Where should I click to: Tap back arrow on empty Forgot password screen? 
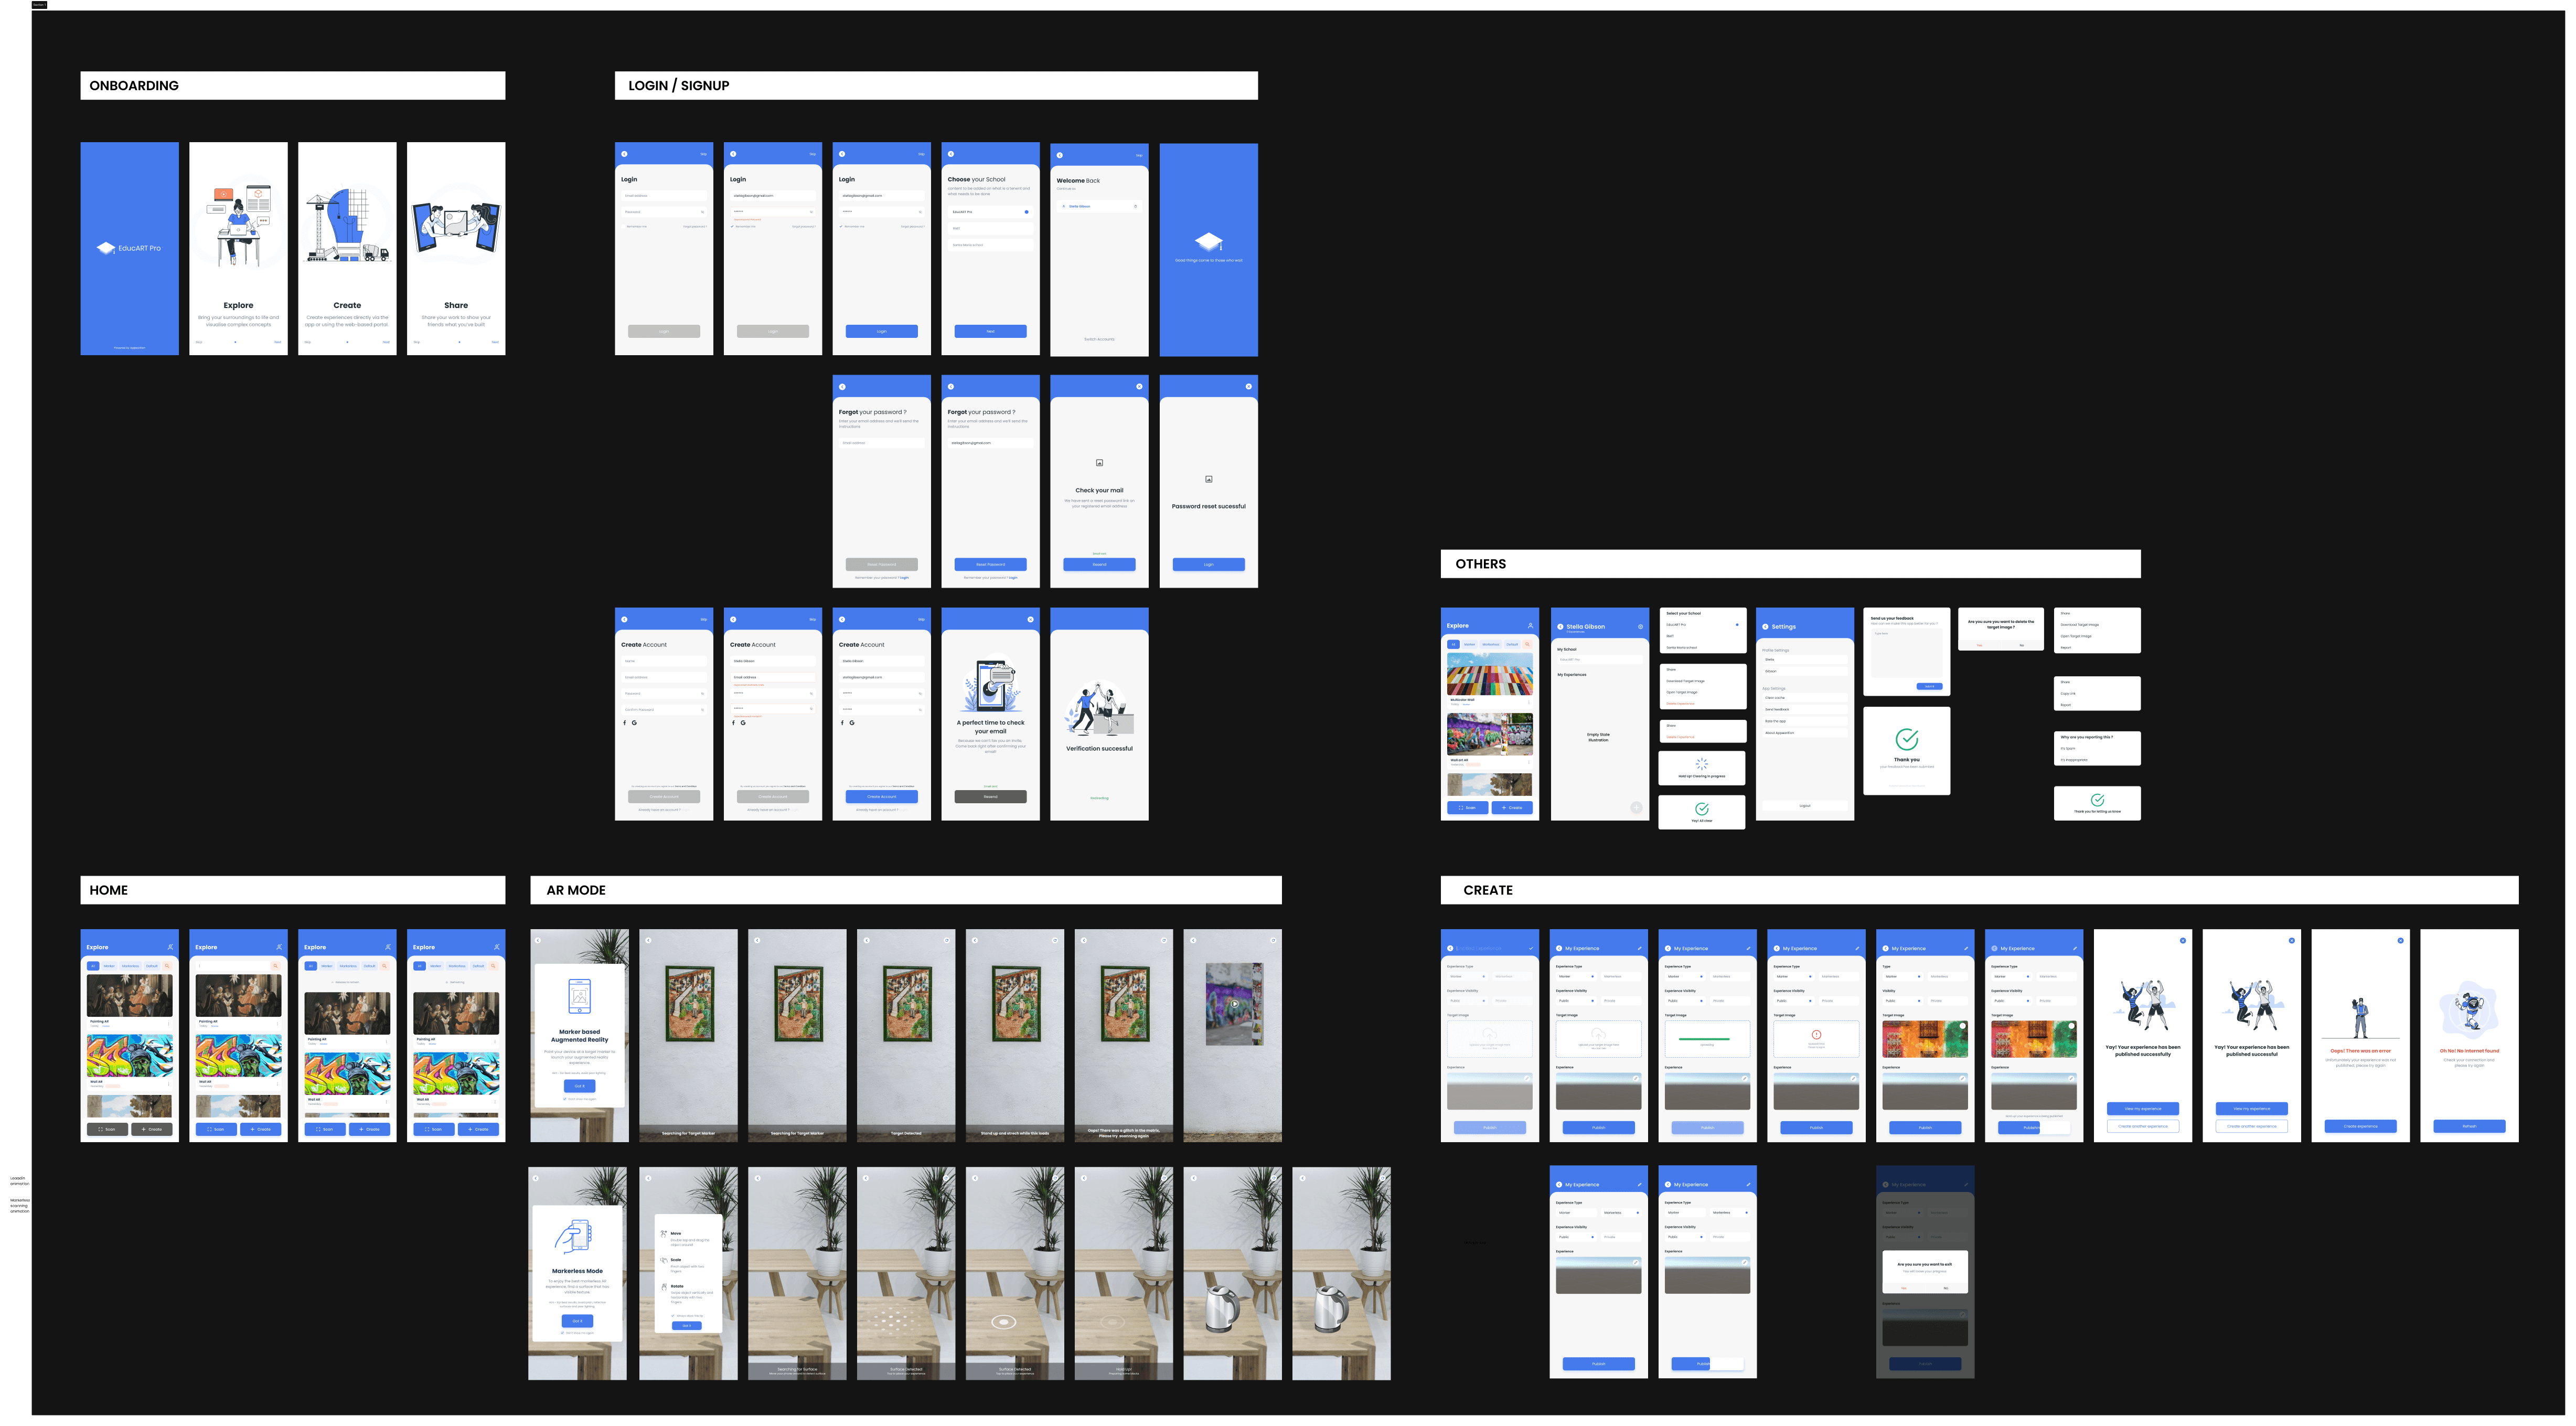[842, 387]
